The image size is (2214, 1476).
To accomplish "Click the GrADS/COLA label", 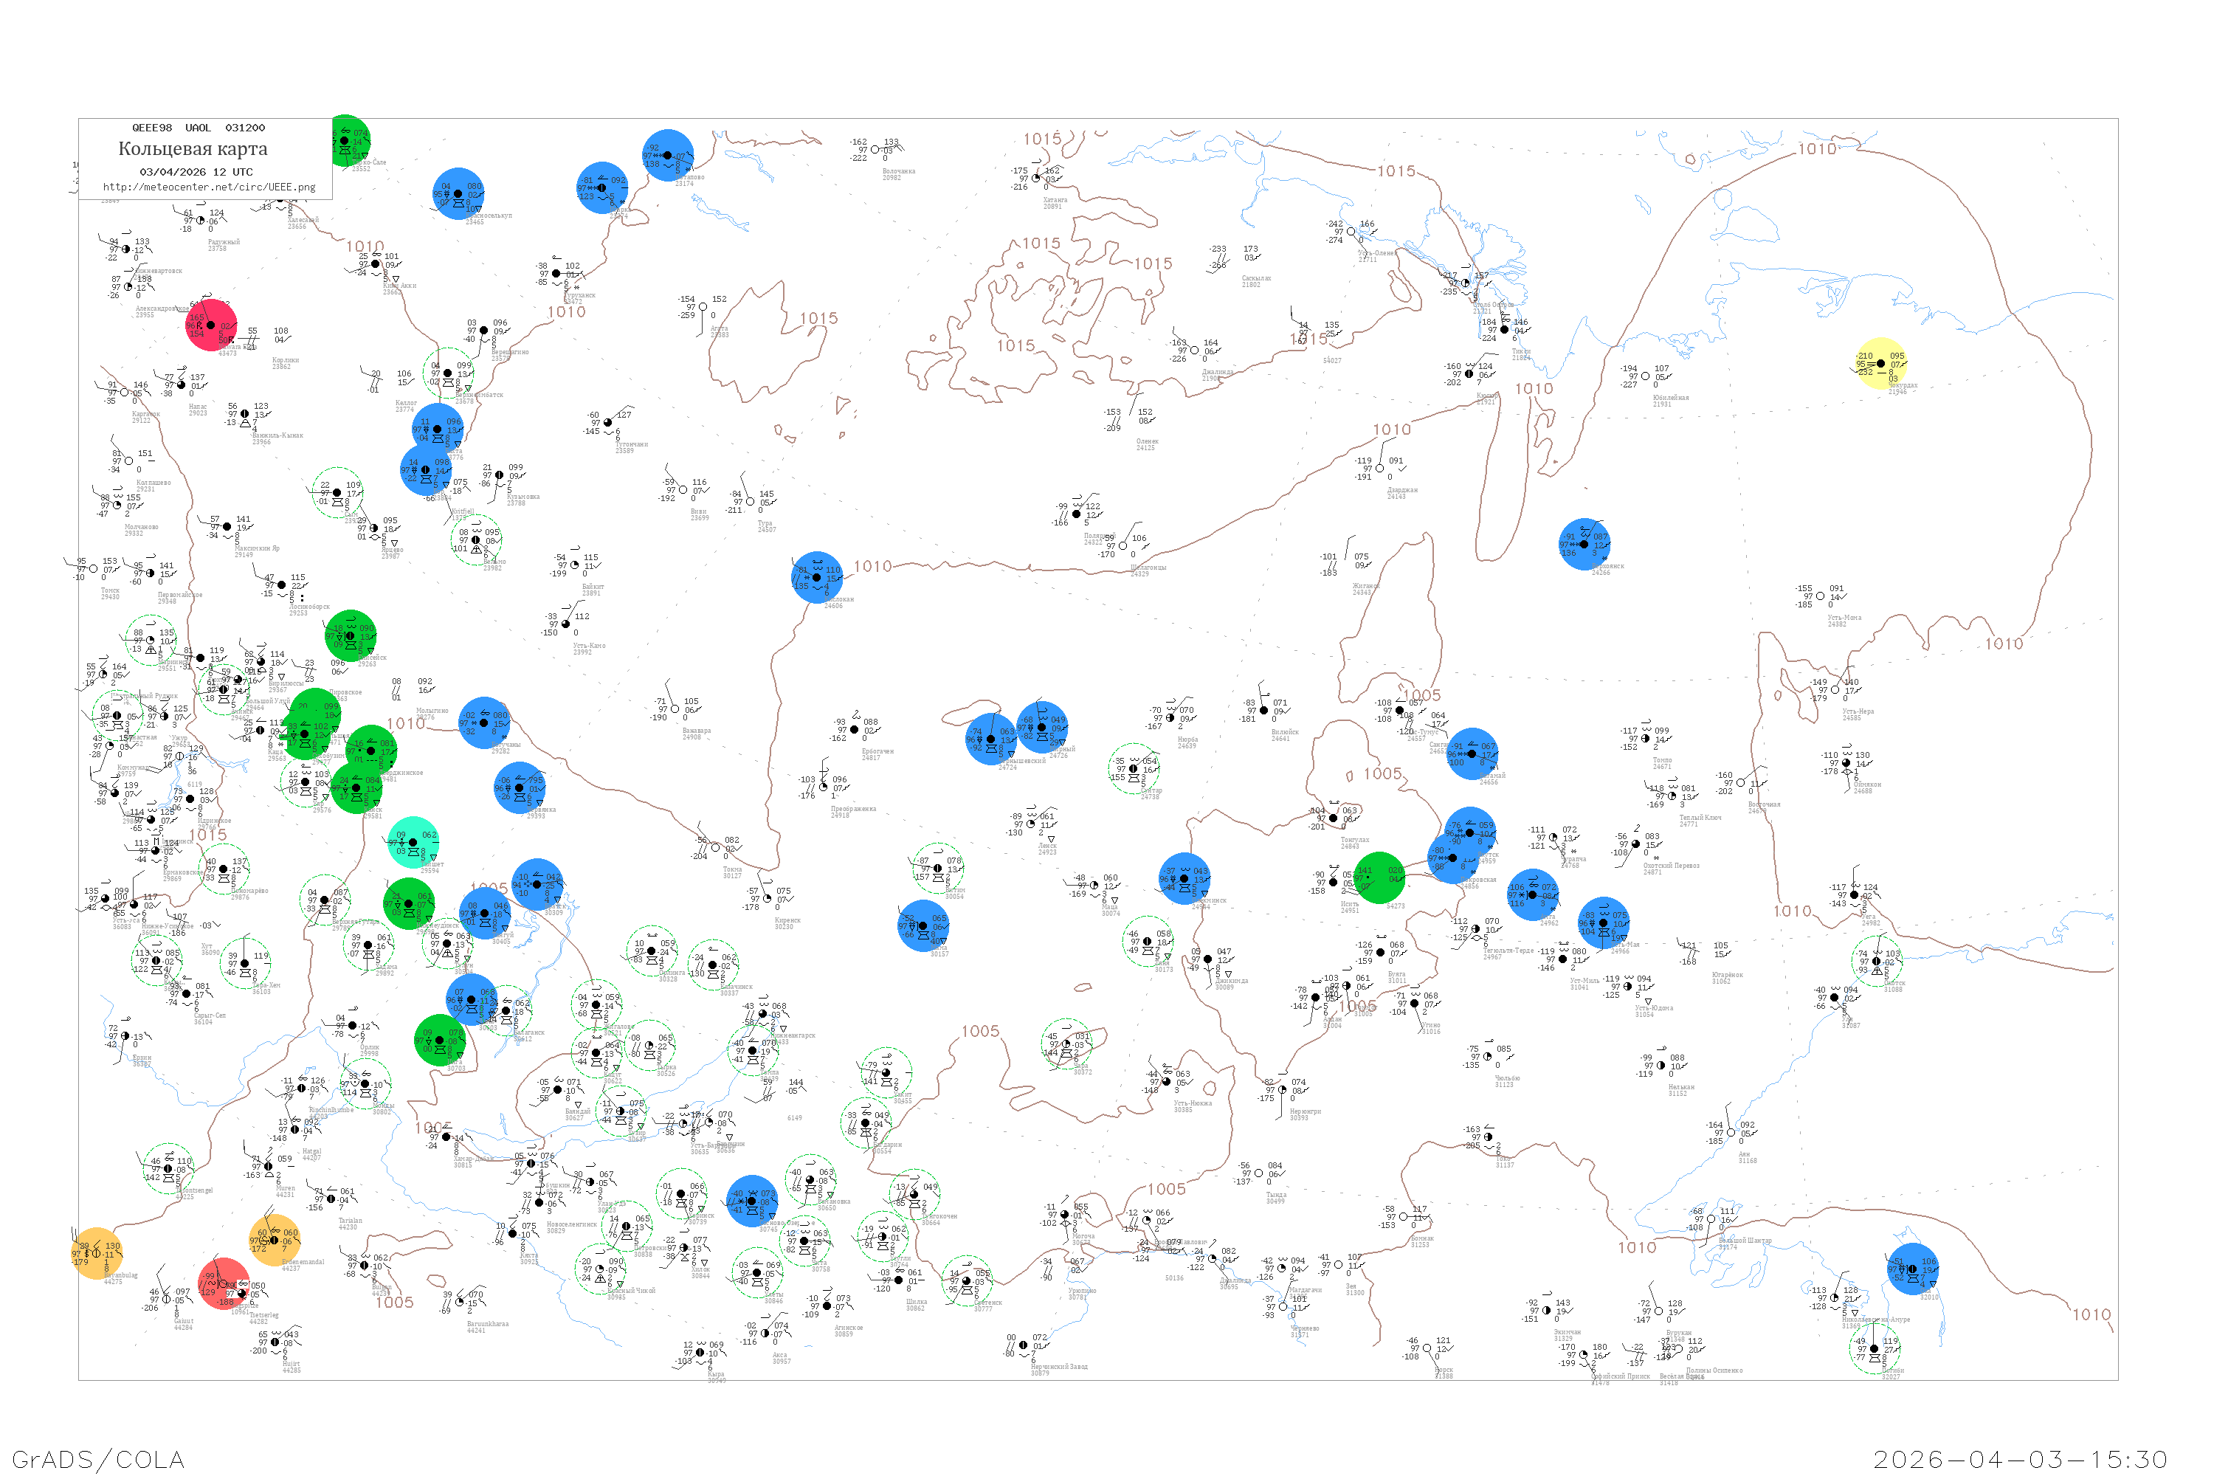I will tap(98, 1458).
